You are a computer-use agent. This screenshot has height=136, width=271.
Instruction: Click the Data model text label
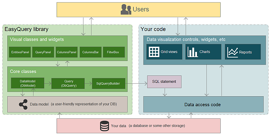point(39,104)
